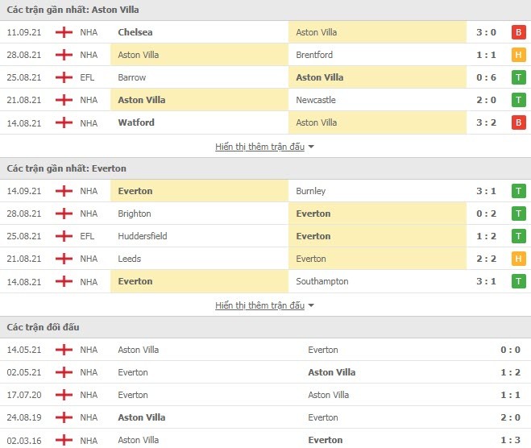The image size is (531, 448).
Task: Click the 2 : 2 Leeds versus Everton score
Action: point(486,259)
